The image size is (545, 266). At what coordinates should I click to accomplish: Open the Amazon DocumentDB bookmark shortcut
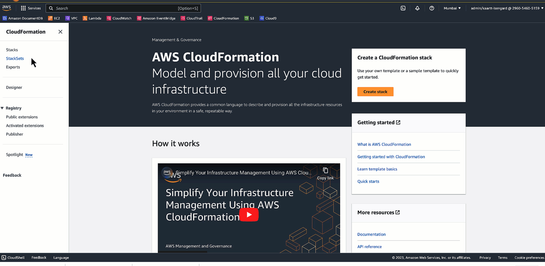click(23, 18)
